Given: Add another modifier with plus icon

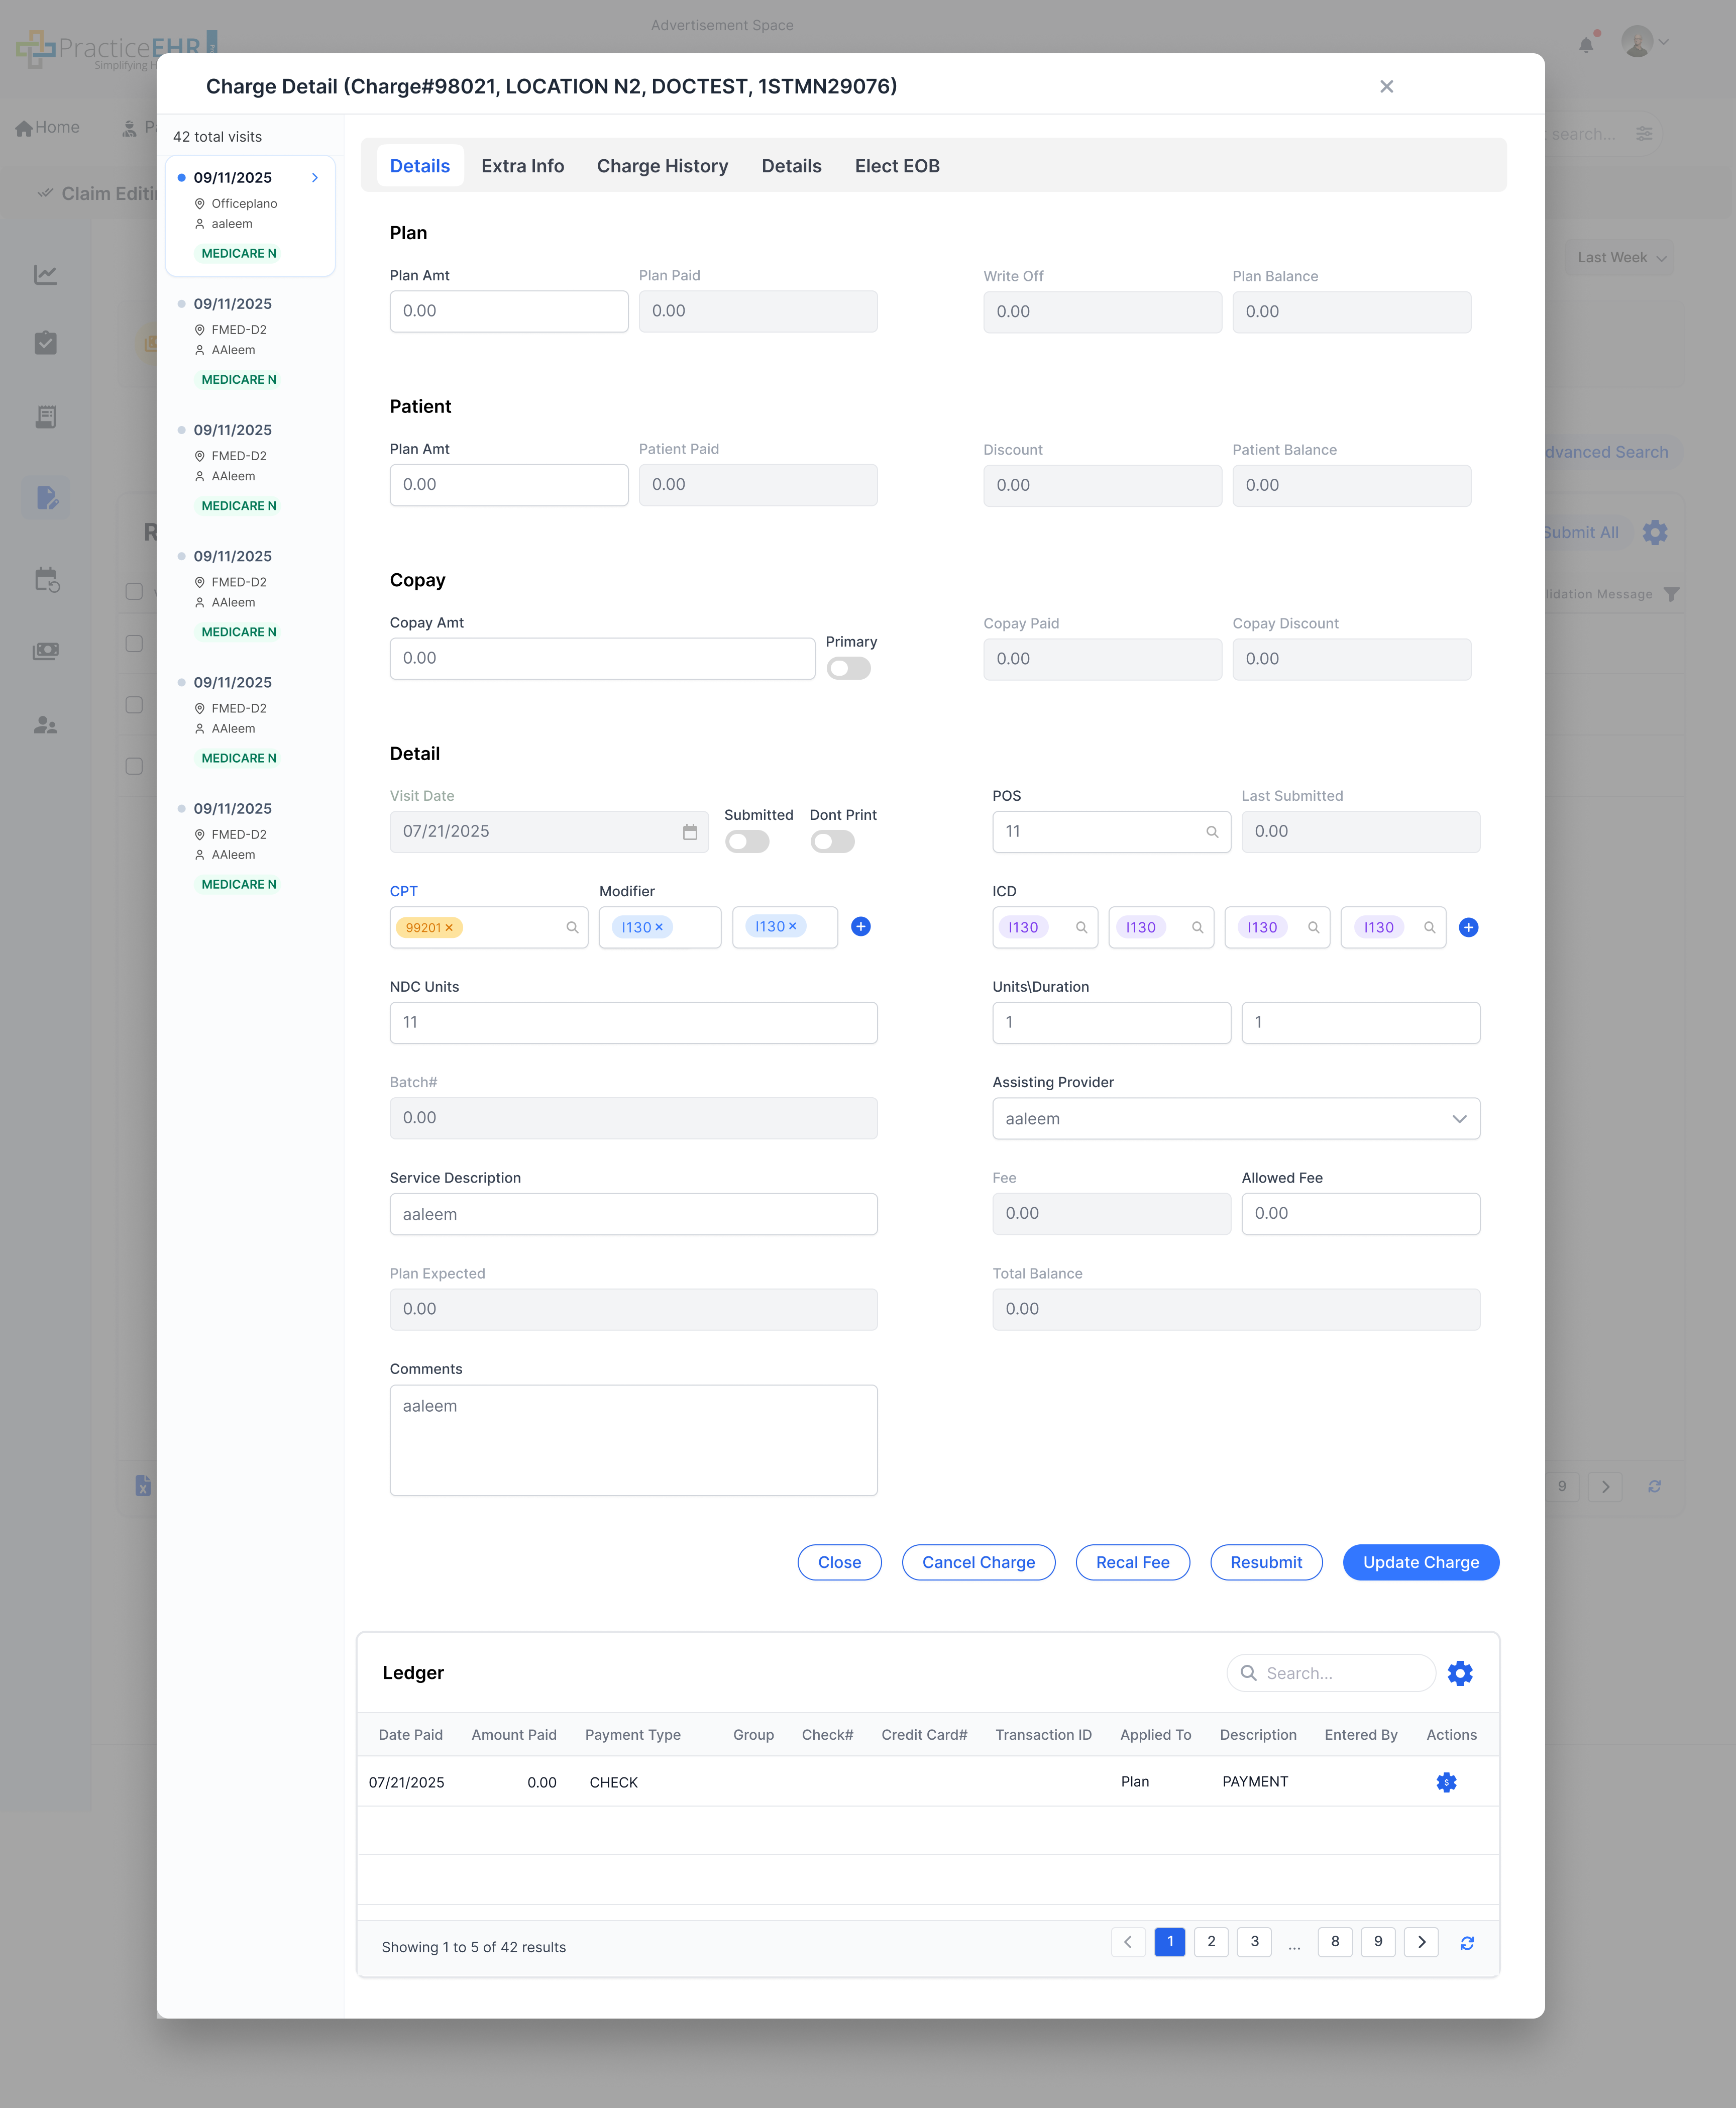Looking at the screenshot, I should 860,927.
